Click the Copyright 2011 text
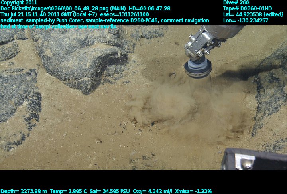This screenshot has width=287, height=194. [x=19, y=2]
